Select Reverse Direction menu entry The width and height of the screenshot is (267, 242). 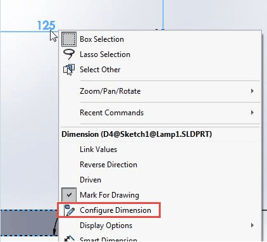pyautogui.click(x=108, y=165)
